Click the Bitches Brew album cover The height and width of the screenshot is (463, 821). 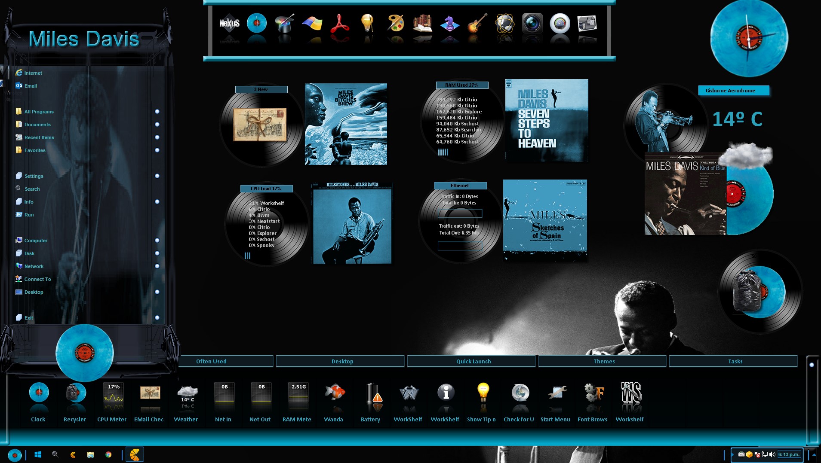pyautogui.click(x=346, y=124)
